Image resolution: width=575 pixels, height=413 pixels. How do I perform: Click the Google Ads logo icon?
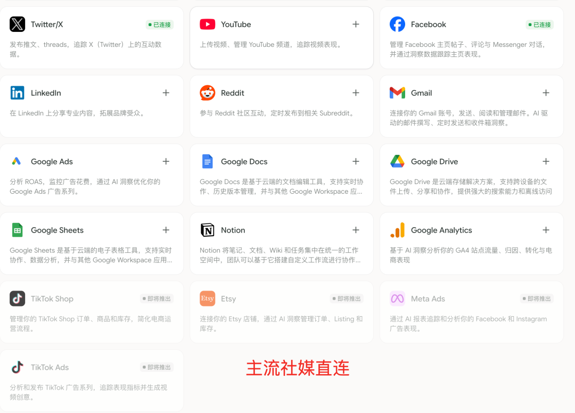tap(16, 161)
